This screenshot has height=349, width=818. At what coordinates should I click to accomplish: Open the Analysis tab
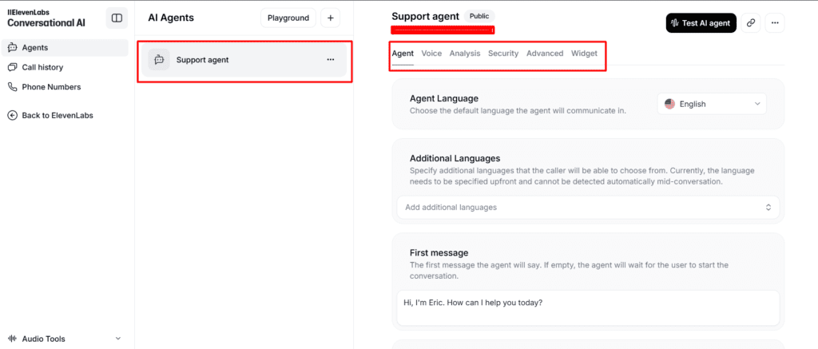(x=465, y=54)
